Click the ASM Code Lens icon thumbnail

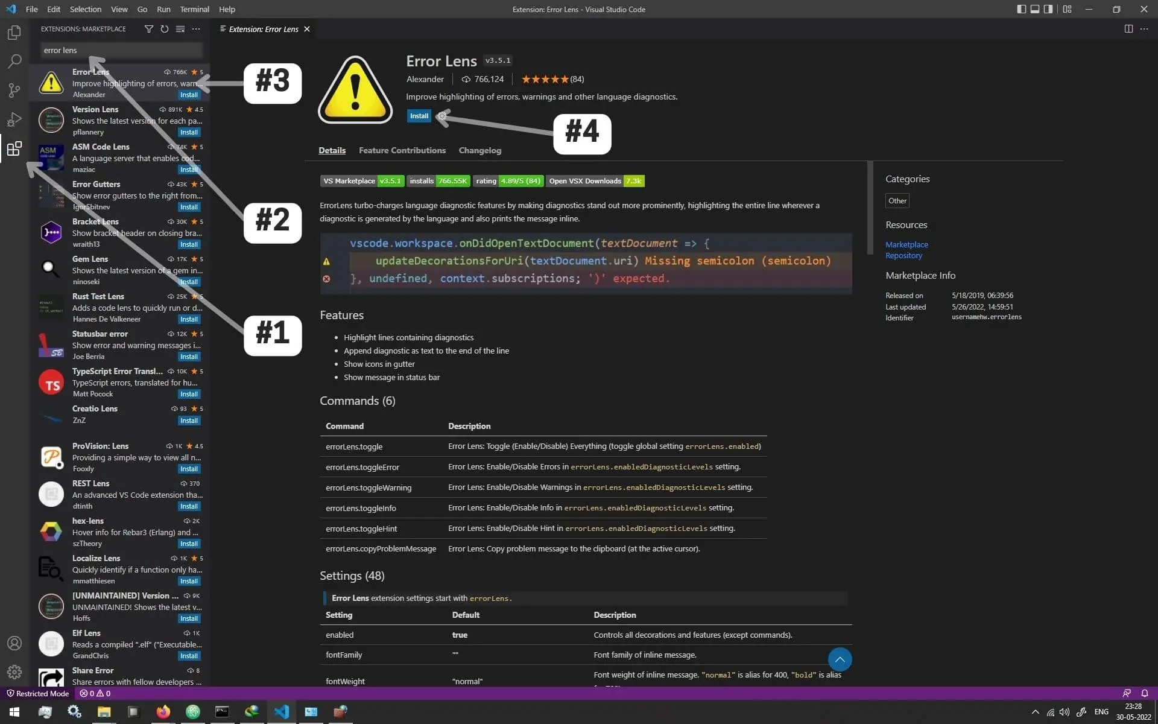51,157
